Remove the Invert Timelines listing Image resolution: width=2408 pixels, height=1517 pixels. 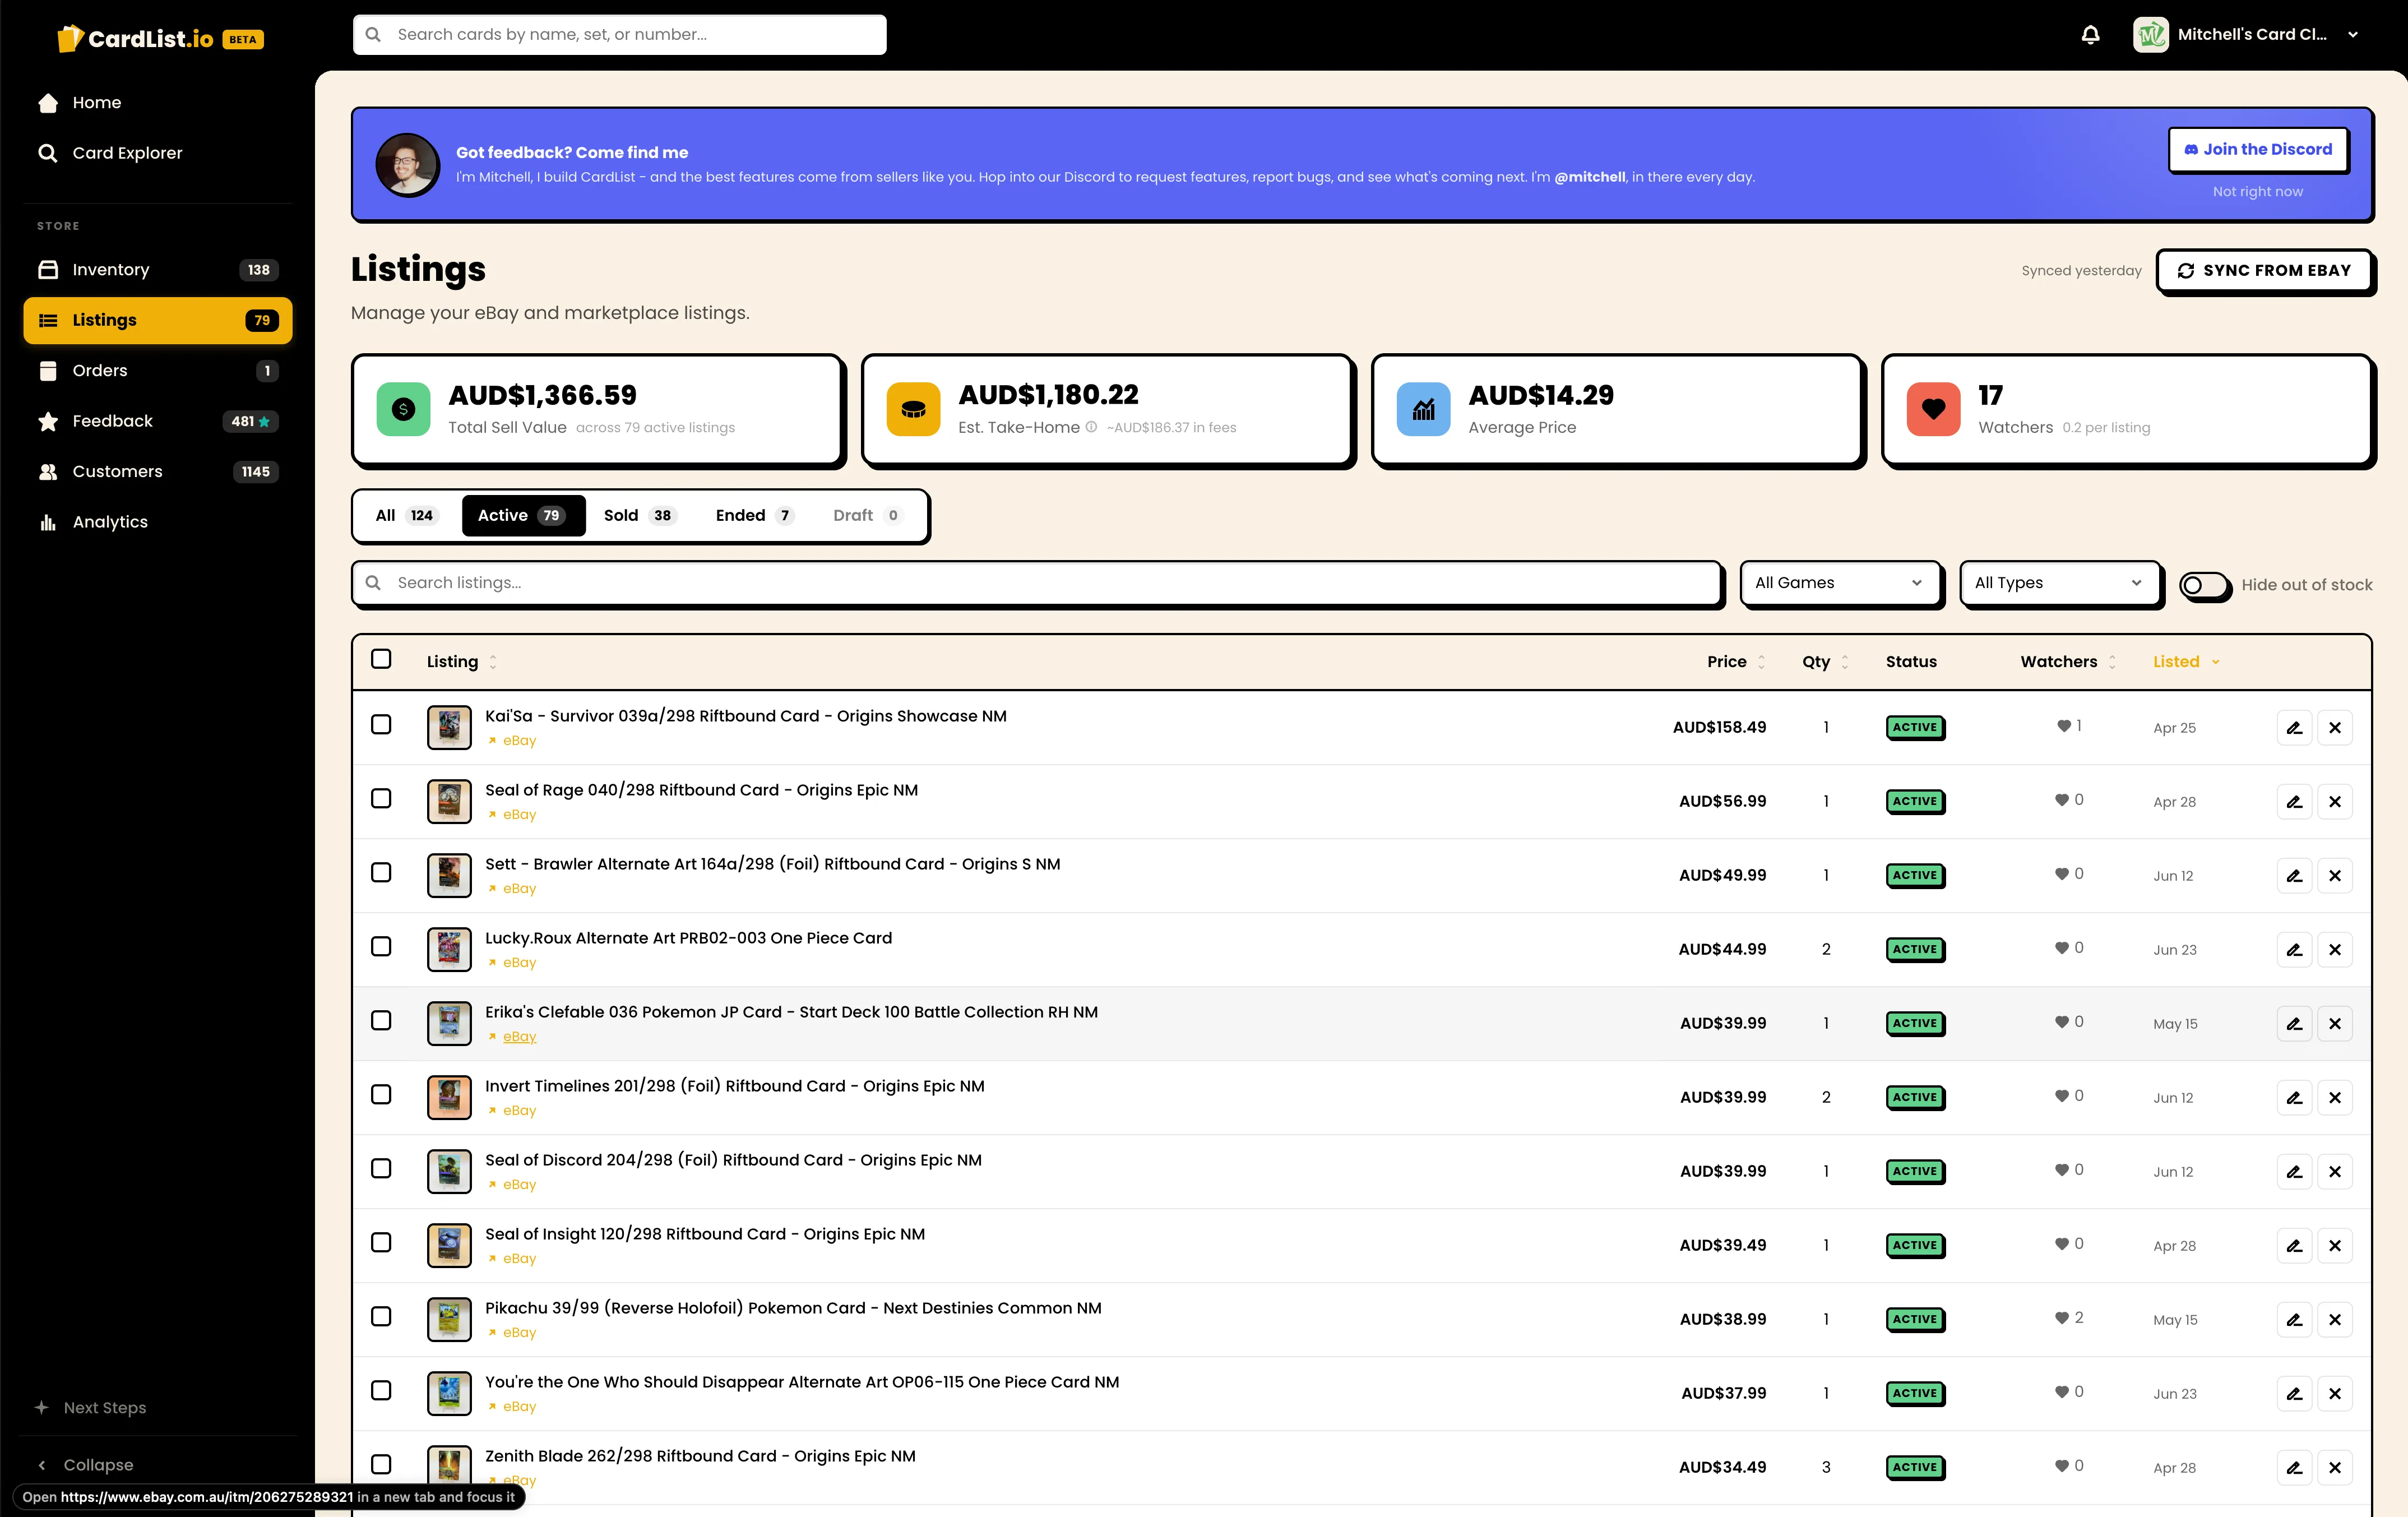pos(2334,1098)
